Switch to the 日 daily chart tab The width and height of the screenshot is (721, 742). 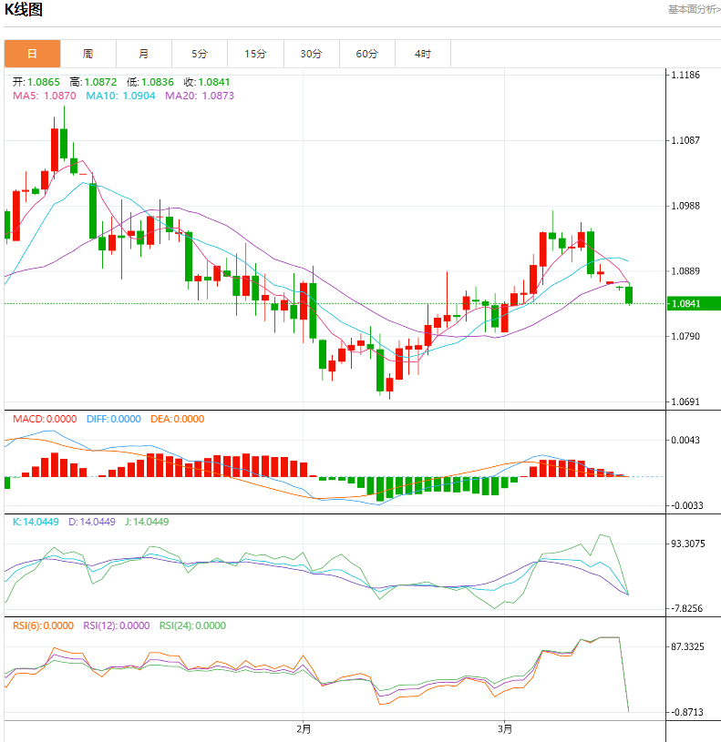(32, 54)
